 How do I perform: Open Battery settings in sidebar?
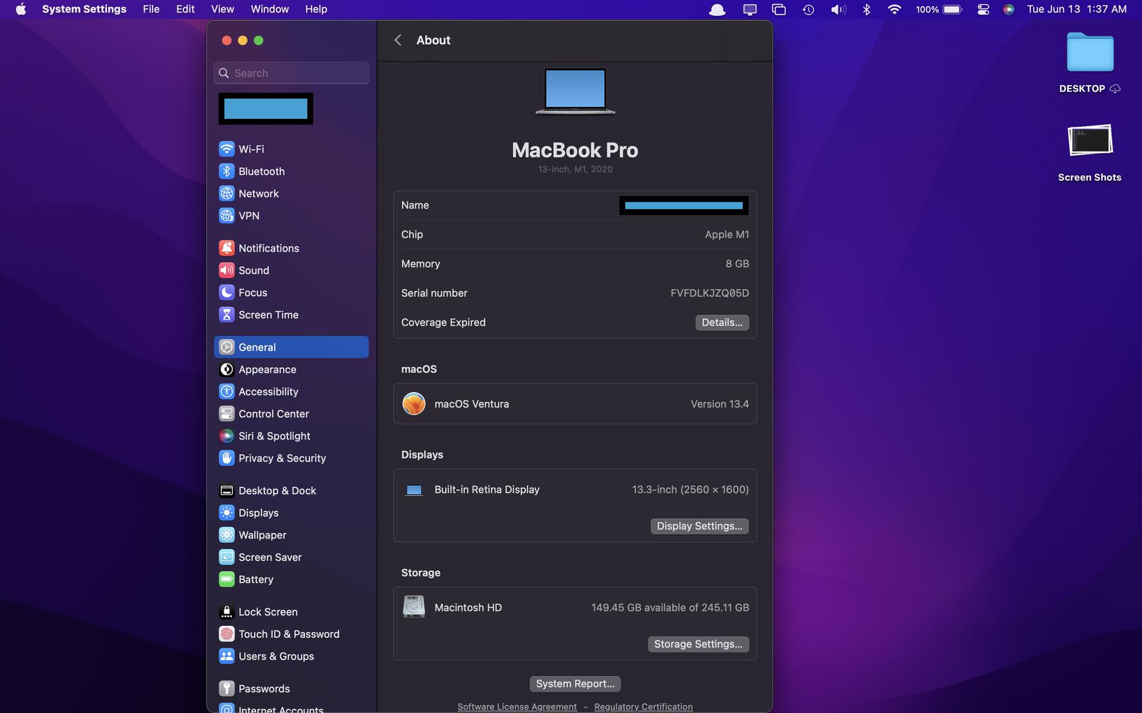coord(291,580)
